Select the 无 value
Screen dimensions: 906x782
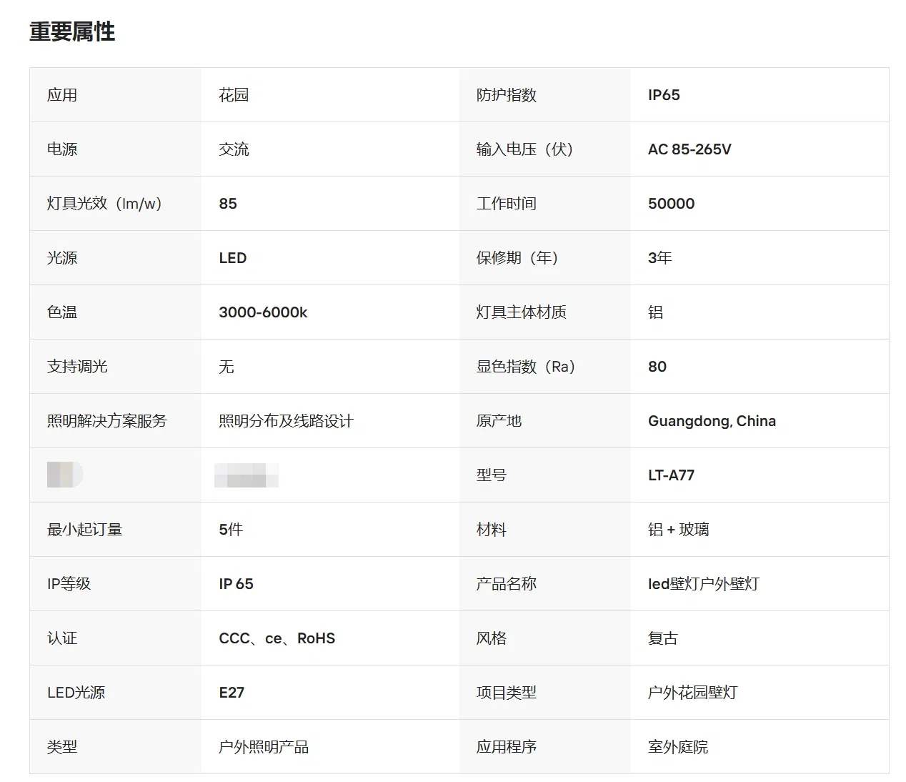tap(226, 367)
